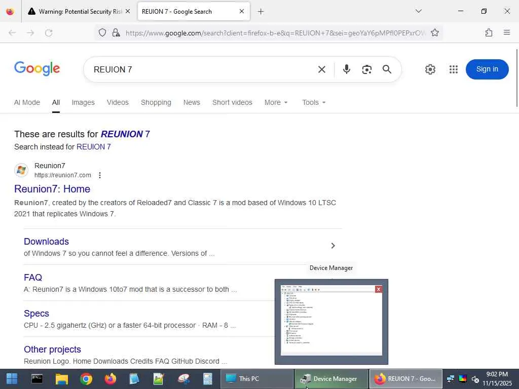Open the Google apps grid icon

pyautogui.click(x=454, y=69)
